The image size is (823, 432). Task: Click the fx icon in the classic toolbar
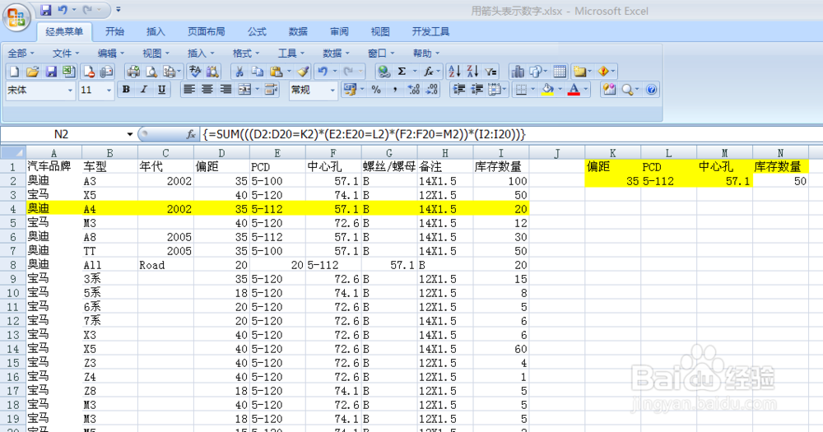click(x=429, y=72)
